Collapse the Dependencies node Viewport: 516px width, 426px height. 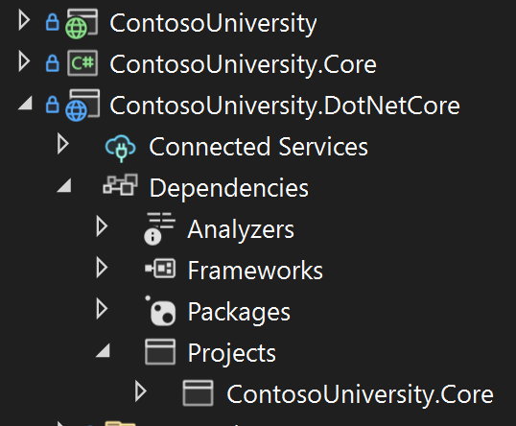pyautogui.click(x=64, y=185)
